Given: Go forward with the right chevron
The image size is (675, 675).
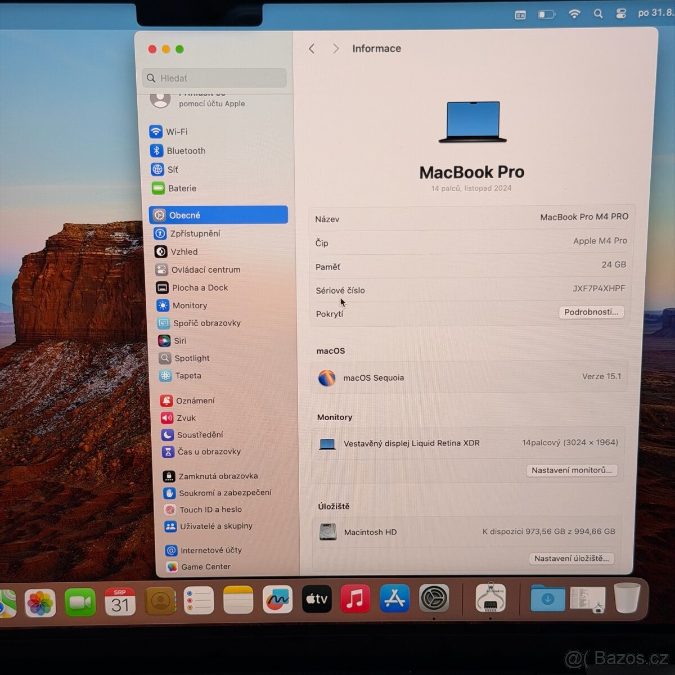Looking at the screenshot, I should (x=336, y=49).
